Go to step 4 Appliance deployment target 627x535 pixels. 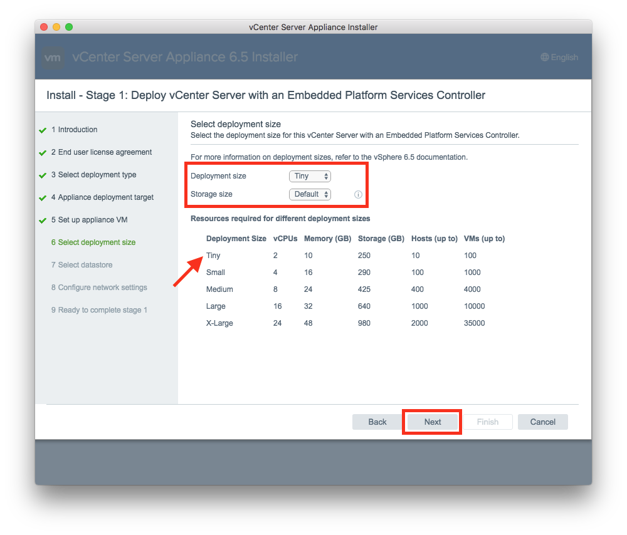[x=102, y=197]
